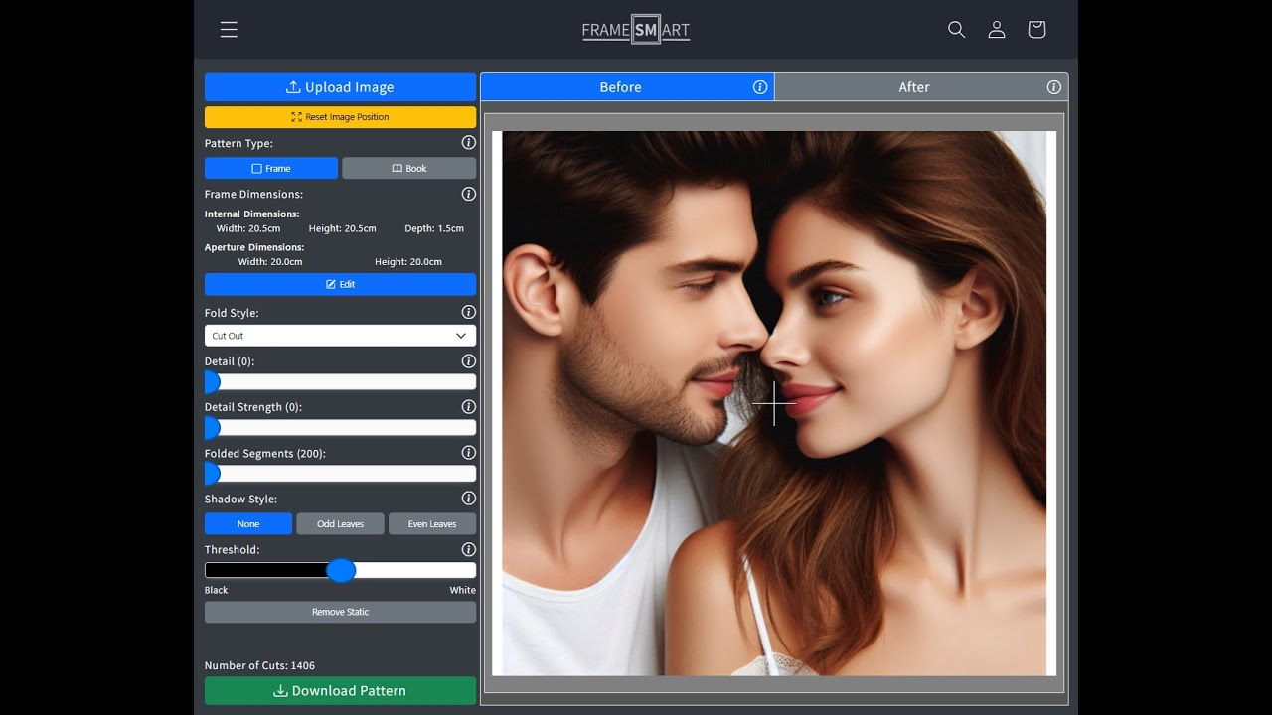Click the Internal Width: 20.5cm value
The width and height of the screenshot is (1272, 715).
click(x=248, y=228)
